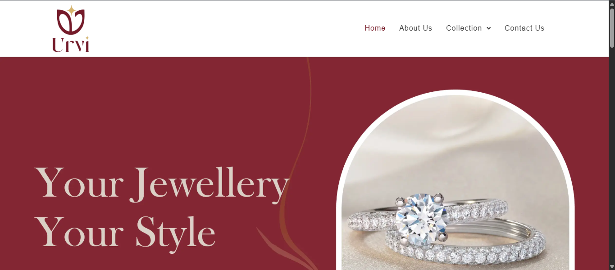The width and height of the screenshot is (615, 270).
Task: Open the Contact Us page
Action: point(524,28)
